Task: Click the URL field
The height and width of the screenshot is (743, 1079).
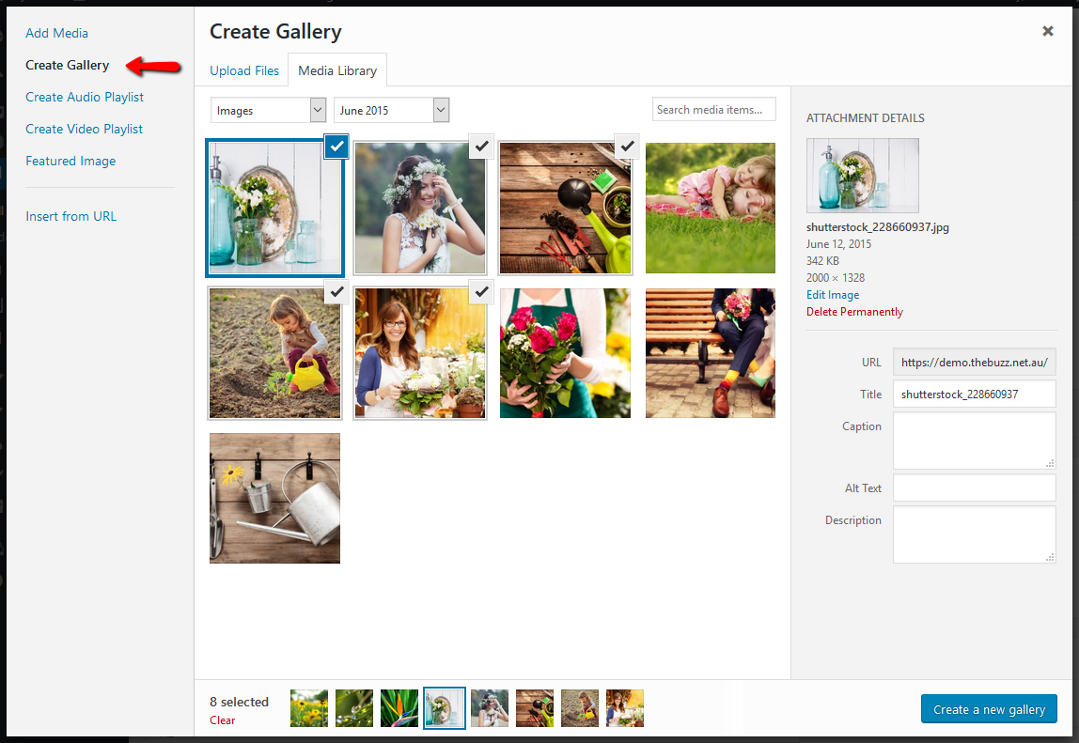Action: pyautogui.click(x=975, y=362)
